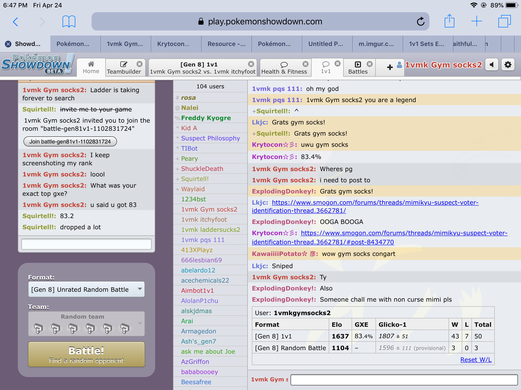
Task: Open the Gen 8 1v1 battle tab
Action: coord(200,68)
